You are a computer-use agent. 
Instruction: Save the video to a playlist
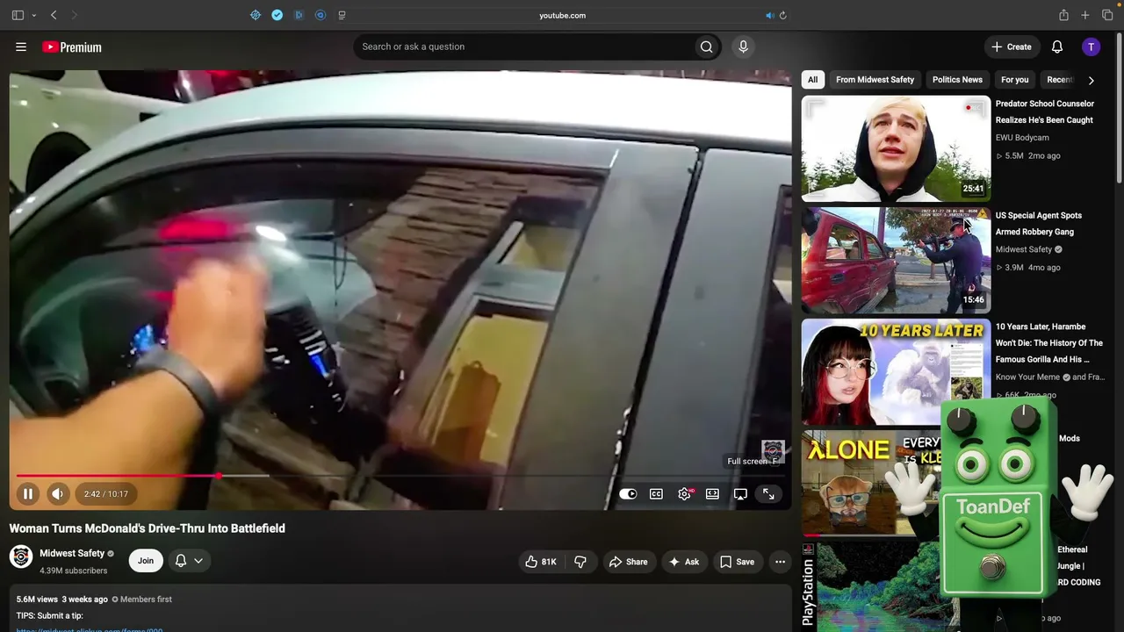click(x=737, y=562)
